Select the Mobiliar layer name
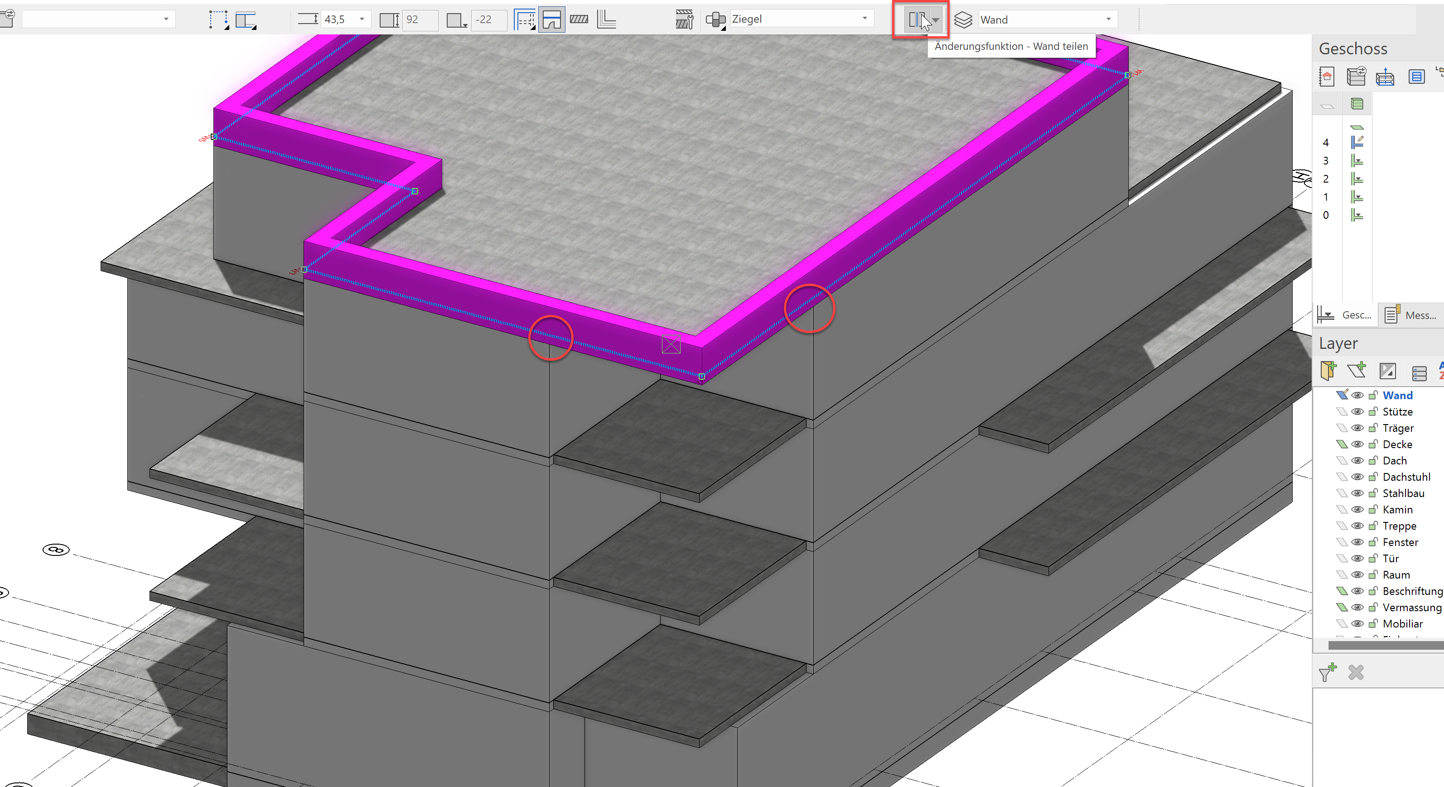This screenshot has width=1444, height=787. pyautogui.click(x=1402, y=623)
